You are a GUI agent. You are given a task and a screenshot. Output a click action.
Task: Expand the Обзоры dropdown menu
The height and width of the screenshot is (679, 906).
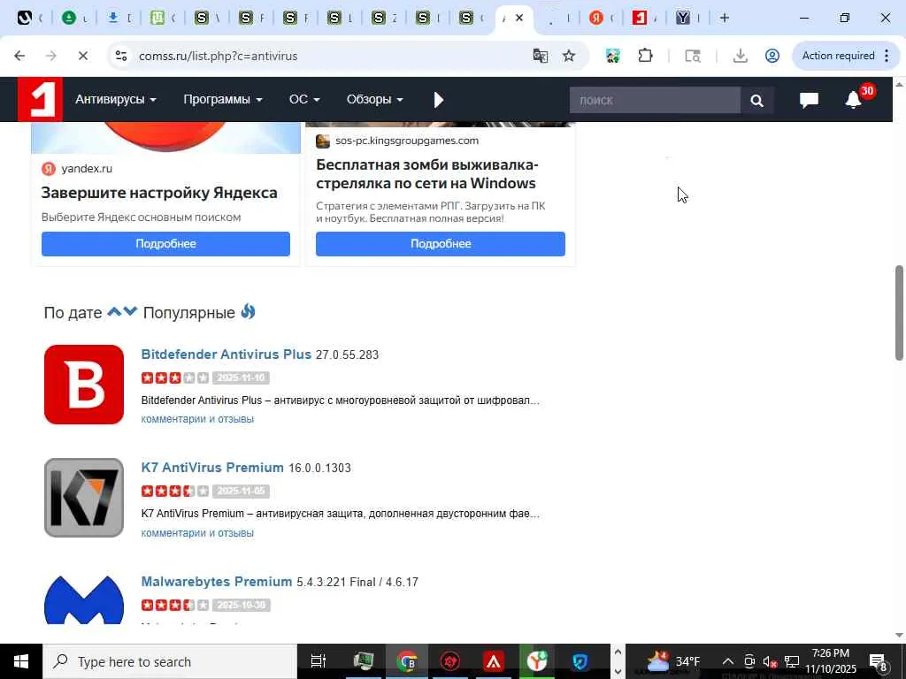(x=374, y=99)
